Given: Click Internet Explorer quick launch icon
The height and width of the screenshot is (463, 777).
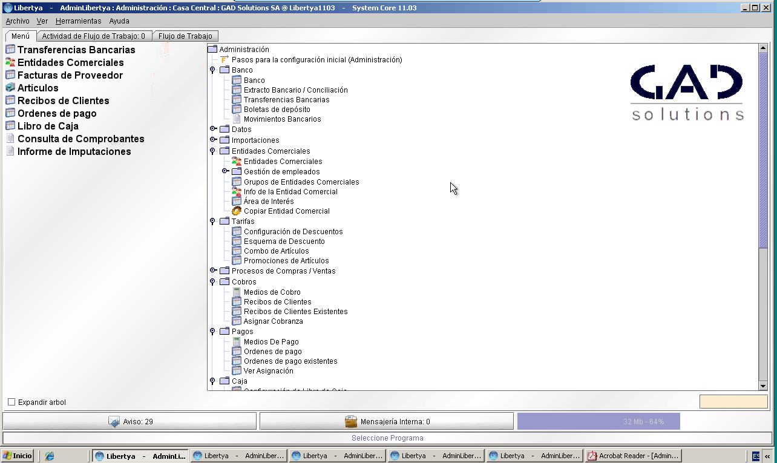Looking at the screenshot, I should 50,456.
